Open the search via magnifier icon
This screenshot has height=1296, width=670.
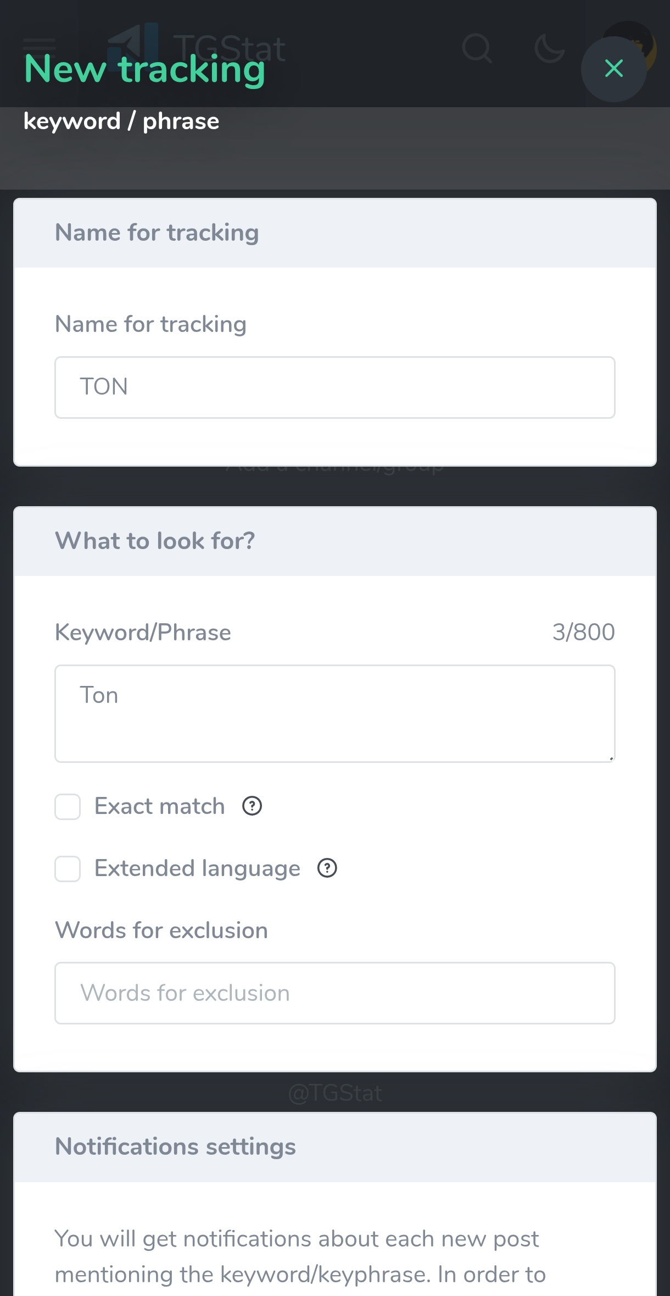tap(477, 48)
